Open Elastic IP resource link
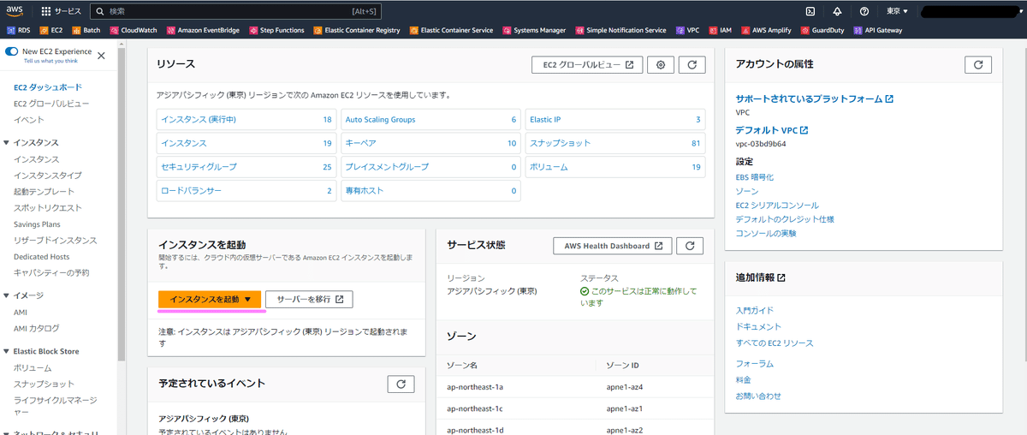The height and width of the screenshot is (435, 1027). 544,120
